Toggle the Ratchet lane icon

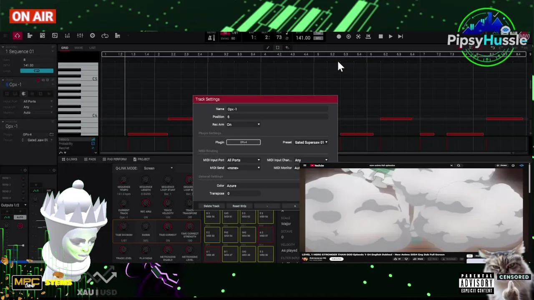coord(93,148)
